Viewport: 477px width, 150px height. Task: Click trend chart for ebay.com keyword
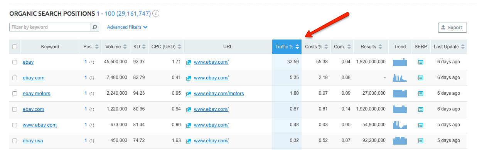pyautogui.click(x=400, y=109)
